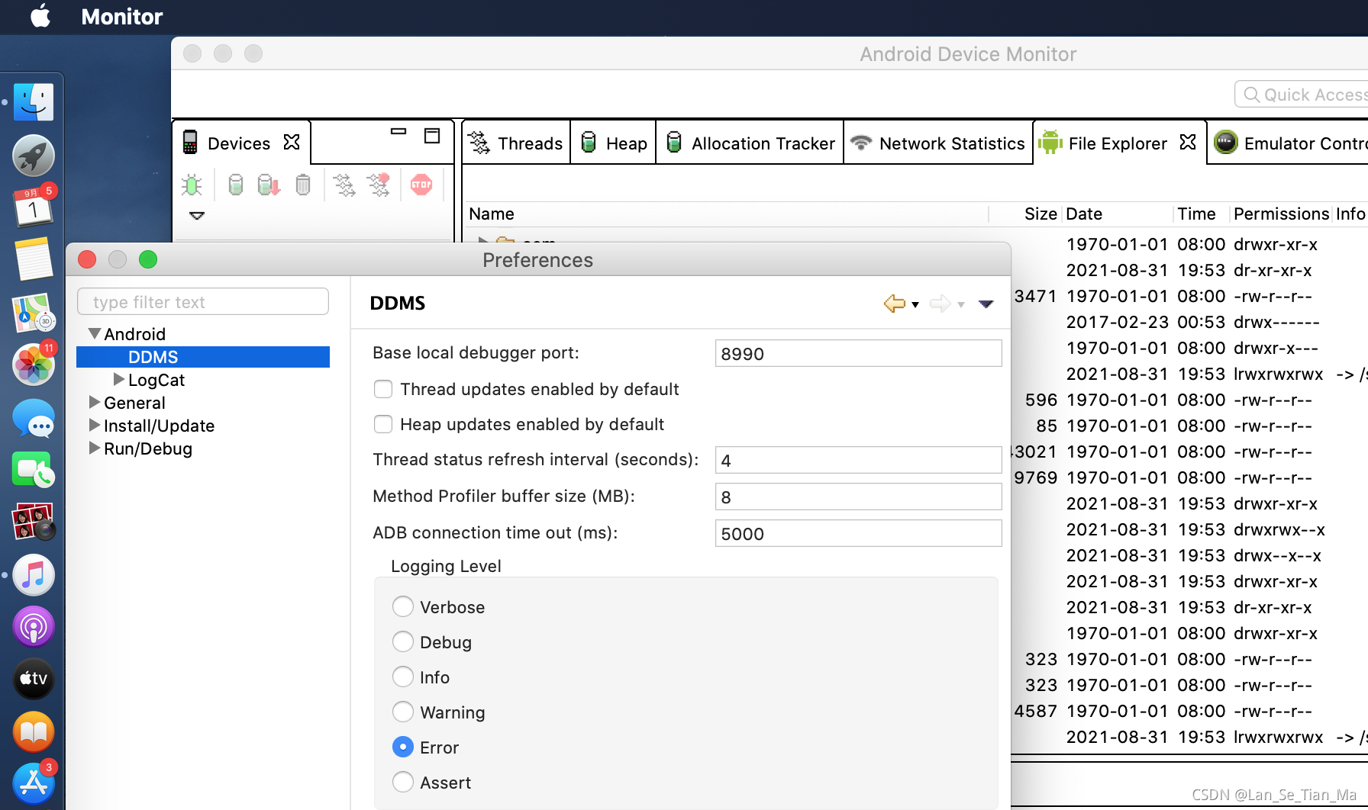
Task: Open the Devices view dropdown menu arrow
Action: (x=197, y=216)
